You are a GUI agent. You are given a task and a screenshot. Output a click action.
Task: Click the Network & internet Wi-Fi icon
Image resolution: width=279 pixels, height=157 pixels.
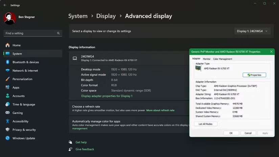7,71
